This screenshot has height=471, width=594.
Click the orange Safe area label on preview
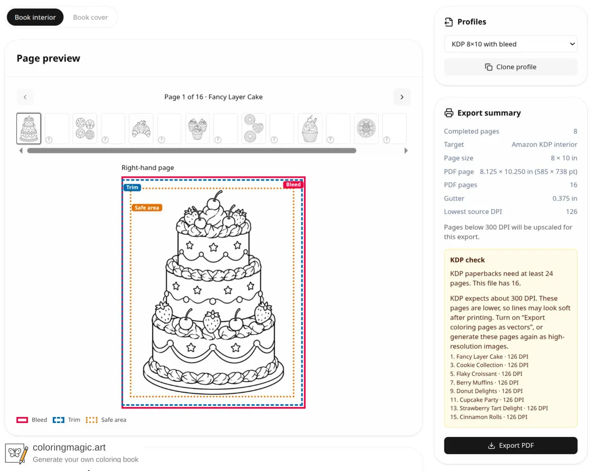(147, 208)
